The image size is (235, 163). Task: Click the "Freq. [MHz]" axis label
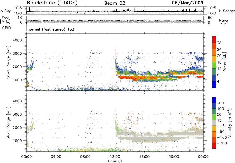tap(5, 20)
